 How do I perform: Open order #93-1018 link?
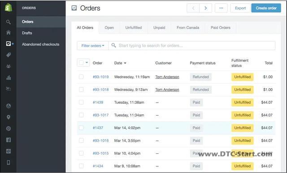(100, 90)
